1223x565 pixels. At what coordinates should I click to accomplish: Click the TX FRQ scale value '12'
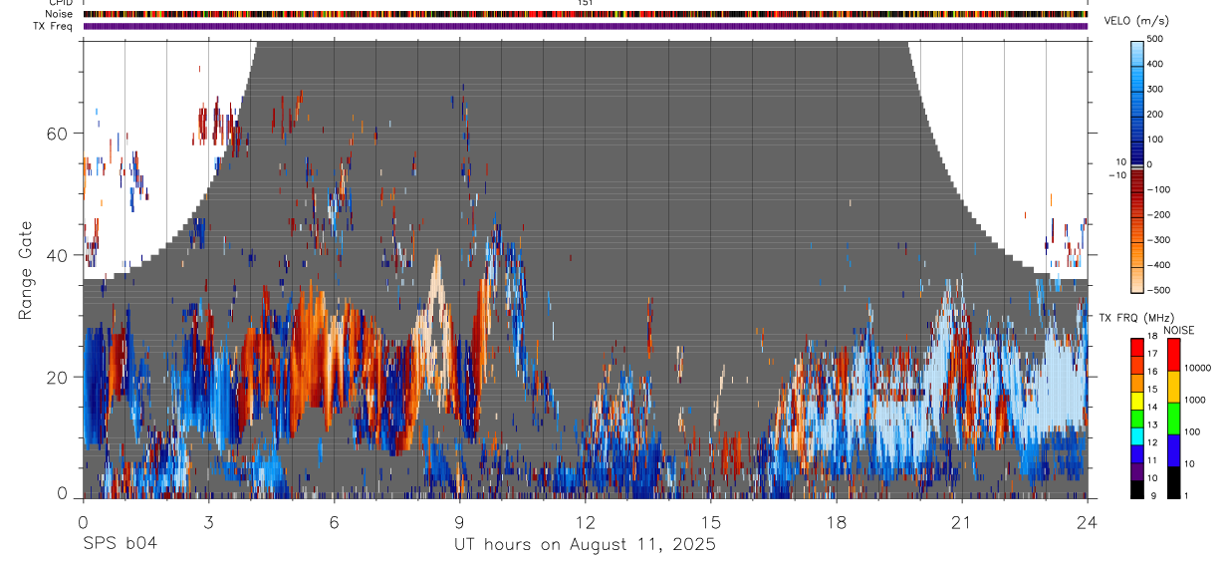[1152, 442]
